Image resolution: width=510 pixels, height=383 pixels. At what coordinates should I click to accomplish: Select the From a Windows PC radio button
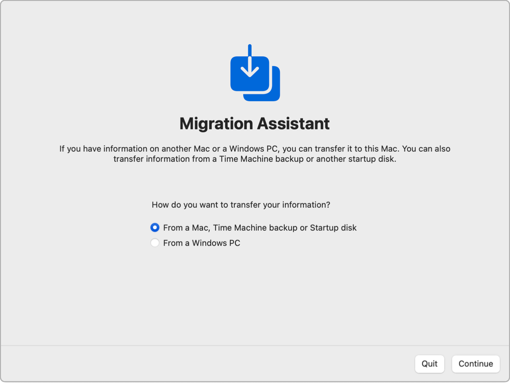155,243
